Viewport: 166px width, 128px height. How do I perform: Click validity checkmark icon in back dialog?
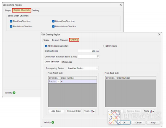(x=14, y=93)
